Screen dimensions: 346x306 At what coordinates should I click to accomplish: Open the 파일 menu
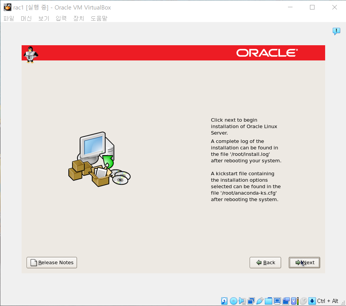point(9,18)
